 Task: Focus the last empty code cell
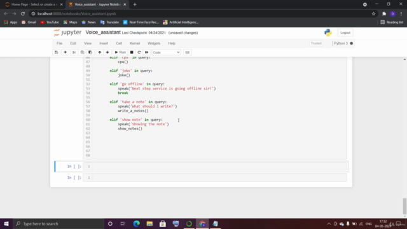(219, 177)
